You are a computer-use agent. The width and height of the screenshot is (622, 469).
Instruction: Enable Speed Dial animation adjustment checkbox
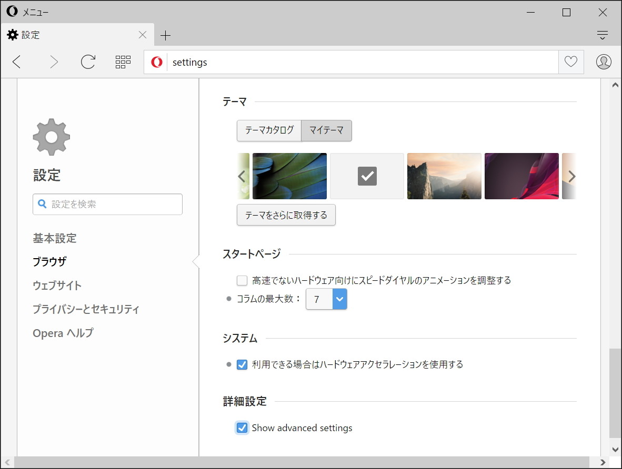click(x=242, y=280)
